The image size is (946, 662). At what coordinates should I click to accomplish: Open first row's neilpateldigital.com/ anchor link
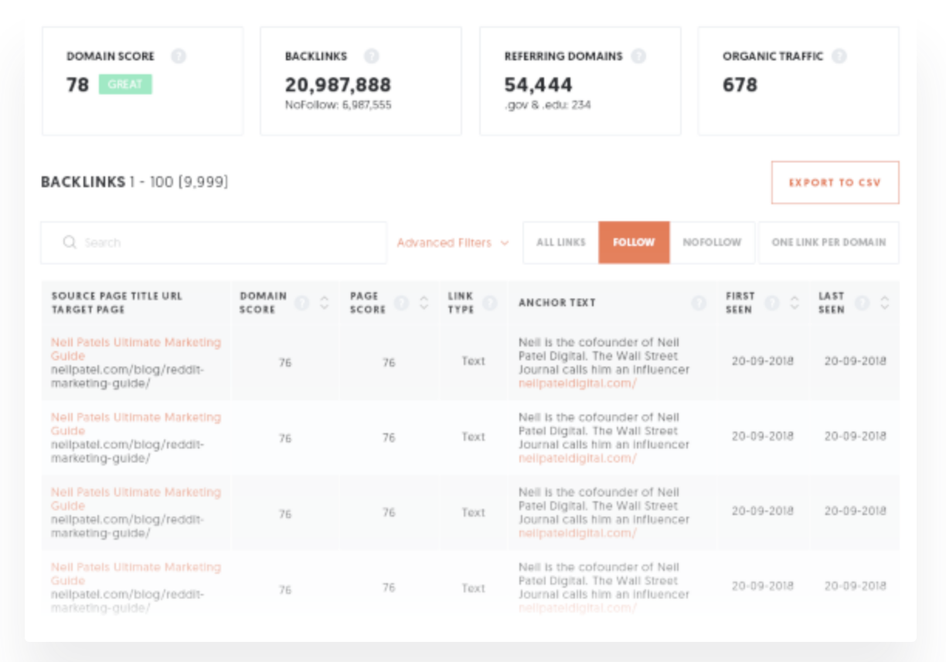[x=577, y=383]
